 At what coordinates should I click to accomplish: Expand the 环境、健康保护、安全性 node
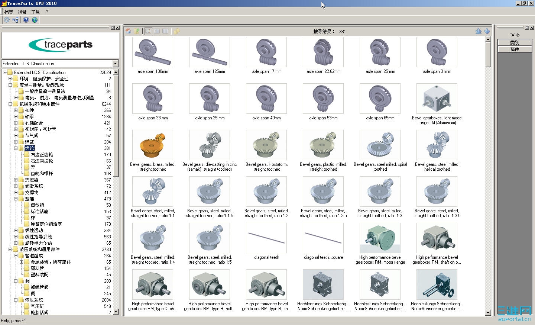(x=10, y=79)
